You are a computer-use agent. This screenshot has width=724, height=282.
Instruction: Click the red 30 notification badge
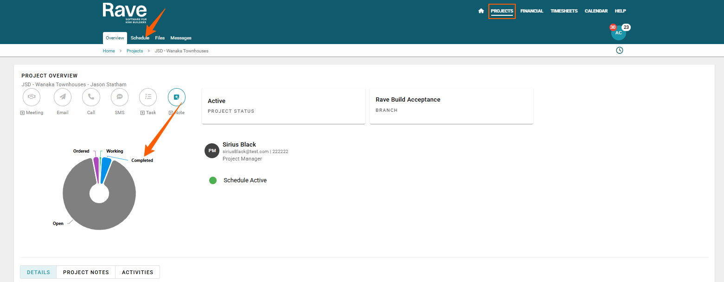(613, 27)
